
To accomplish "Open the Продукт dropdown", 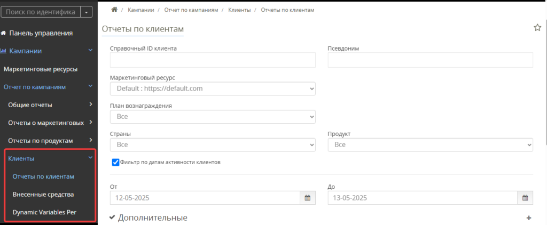I will coord(431,145).
